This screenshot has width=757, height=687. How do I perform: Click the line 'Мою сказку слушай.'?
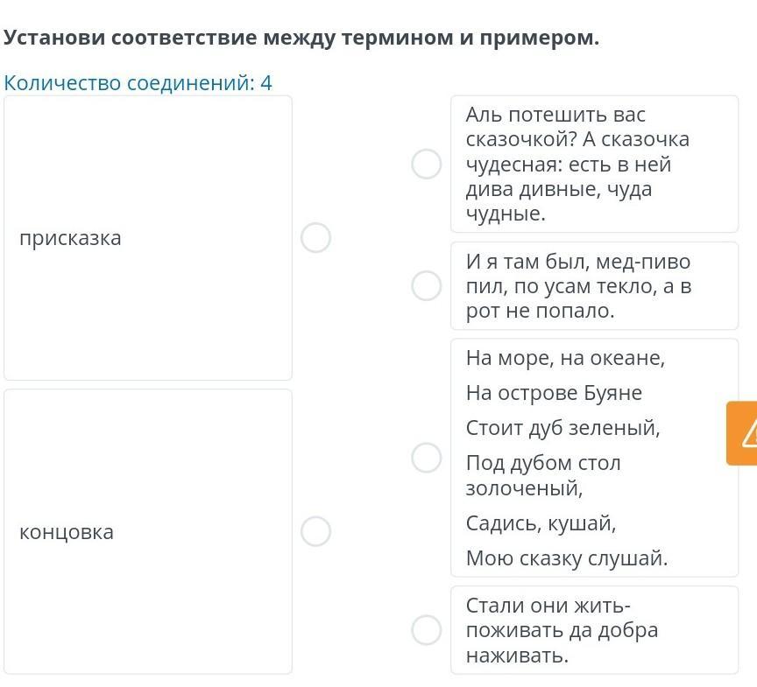click(x=567, y=558)
